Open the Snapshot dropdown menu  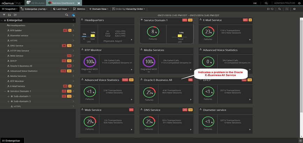(9, 9)
